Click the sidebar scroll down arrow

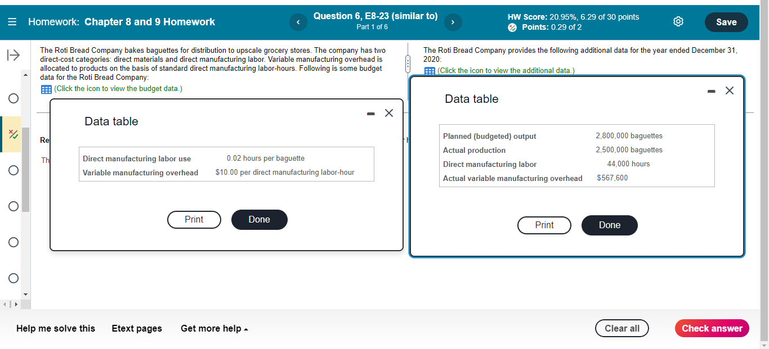25,294
